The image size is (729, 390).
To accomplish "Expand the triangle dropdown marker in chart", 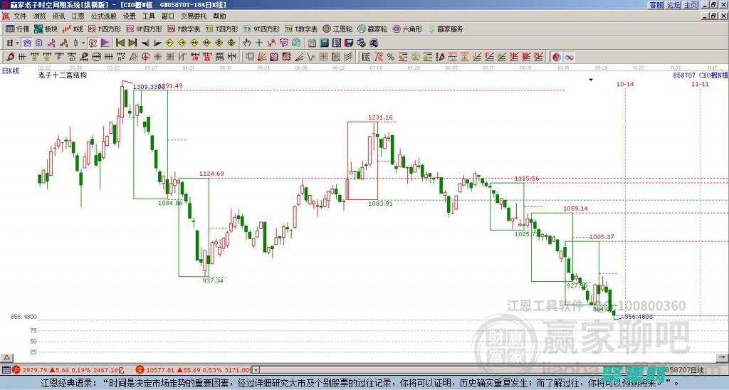I will 590,80.
